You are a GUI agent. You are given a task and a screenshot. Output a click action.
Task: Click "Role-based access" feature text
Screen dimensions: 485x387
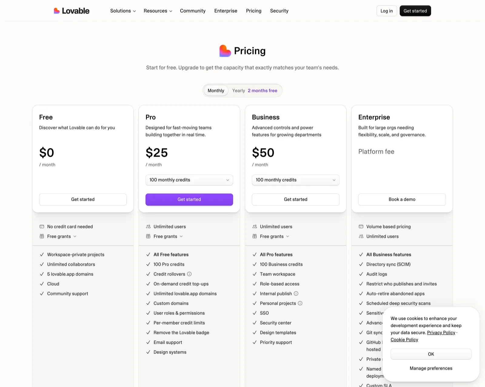(x=279, y=284)
